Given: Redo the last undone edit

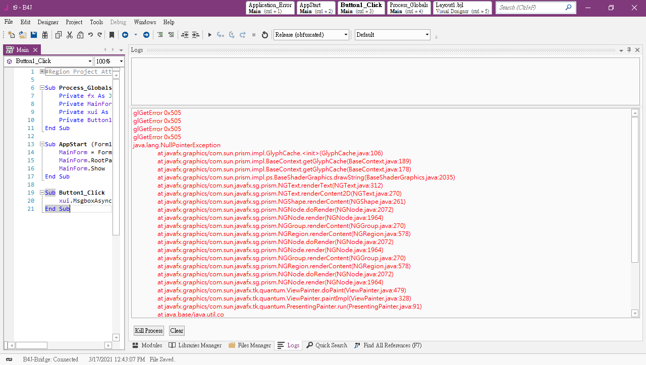Looking at the screenshot, I should pyautogui.click(x=100, y=35).
